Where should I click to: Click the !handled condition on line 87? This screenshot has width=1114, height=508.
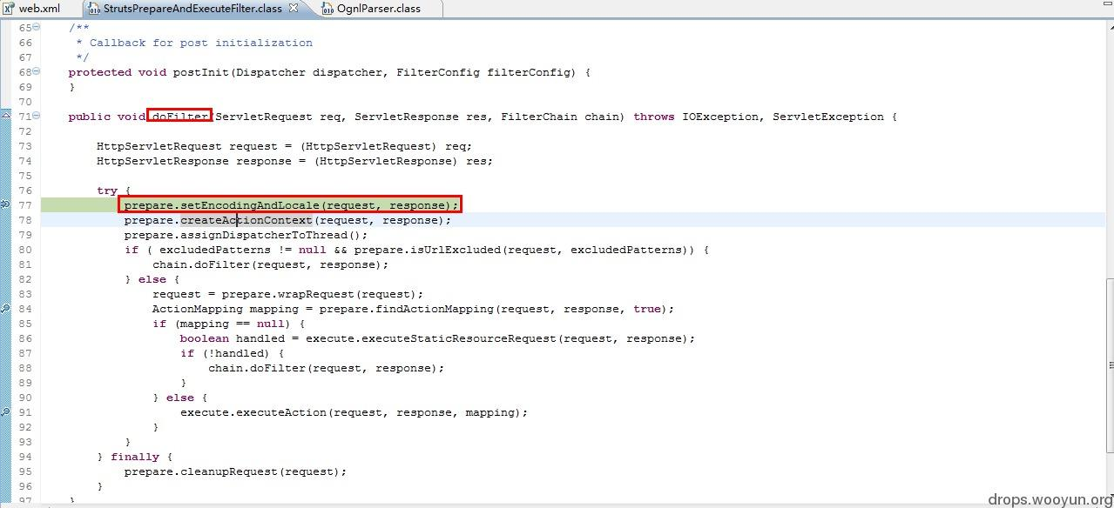click(236, 353)
